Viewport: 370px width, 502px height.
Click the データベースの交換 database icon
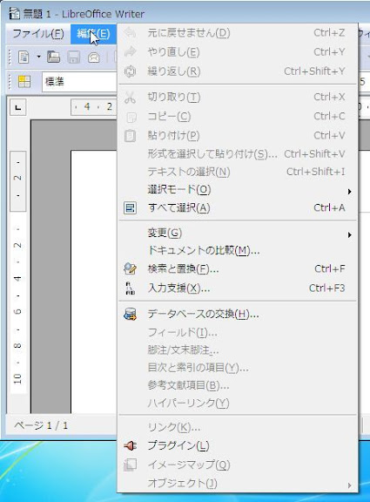(130, 314)
